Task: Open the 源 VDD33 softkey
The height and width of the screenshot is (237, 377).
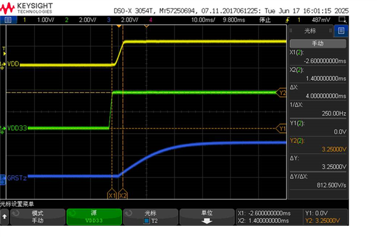Action: pyautogui.click(x=94, y=217)
